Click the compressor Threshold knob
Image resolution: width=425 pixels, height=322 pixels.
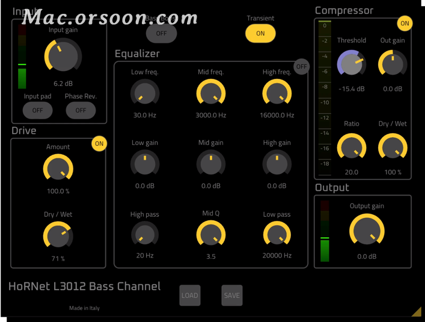tap(352, 63)
